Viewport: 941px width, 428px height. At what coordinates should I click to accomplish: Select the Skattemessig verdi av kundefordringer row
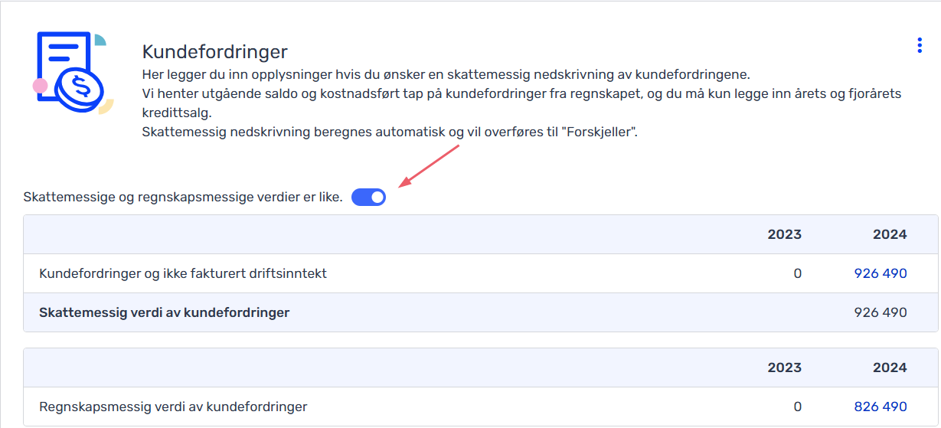click(x=481, y=312)
